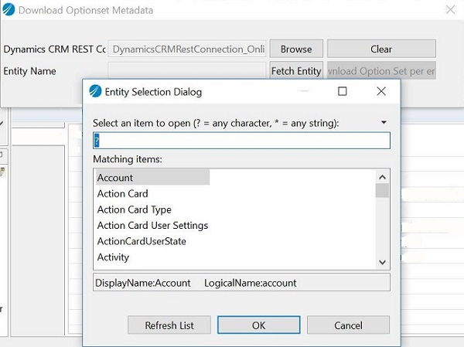Click the Browse button
This screenshot has height=347, width=464.
point(296,49)
